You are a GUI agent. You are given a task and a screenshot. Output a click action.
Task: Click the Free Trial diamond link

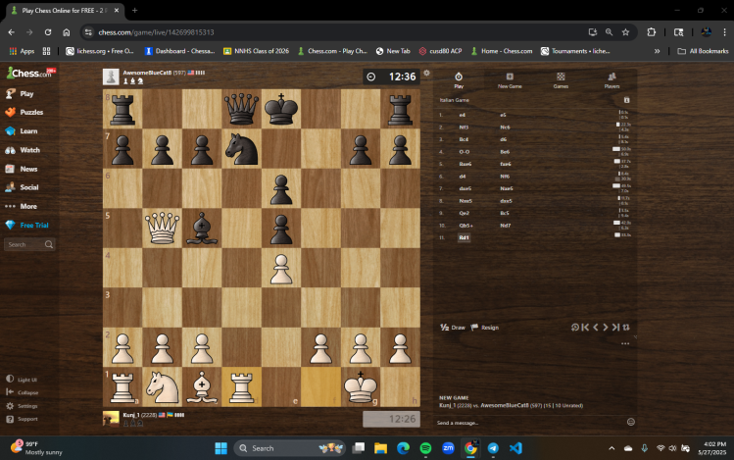26,225
